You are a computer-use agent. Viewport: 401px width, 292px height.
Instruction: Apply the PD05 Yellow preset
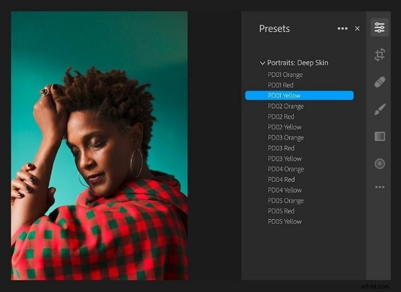(x=285, y=221)
